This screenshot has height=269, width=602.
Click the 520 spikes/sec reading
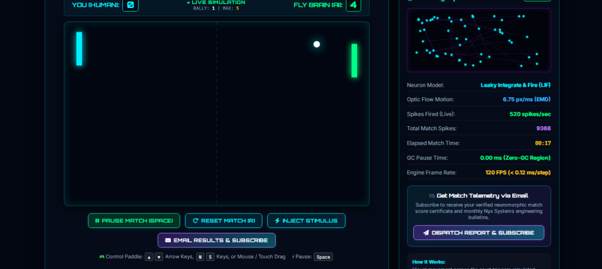[x=530, y=114]
